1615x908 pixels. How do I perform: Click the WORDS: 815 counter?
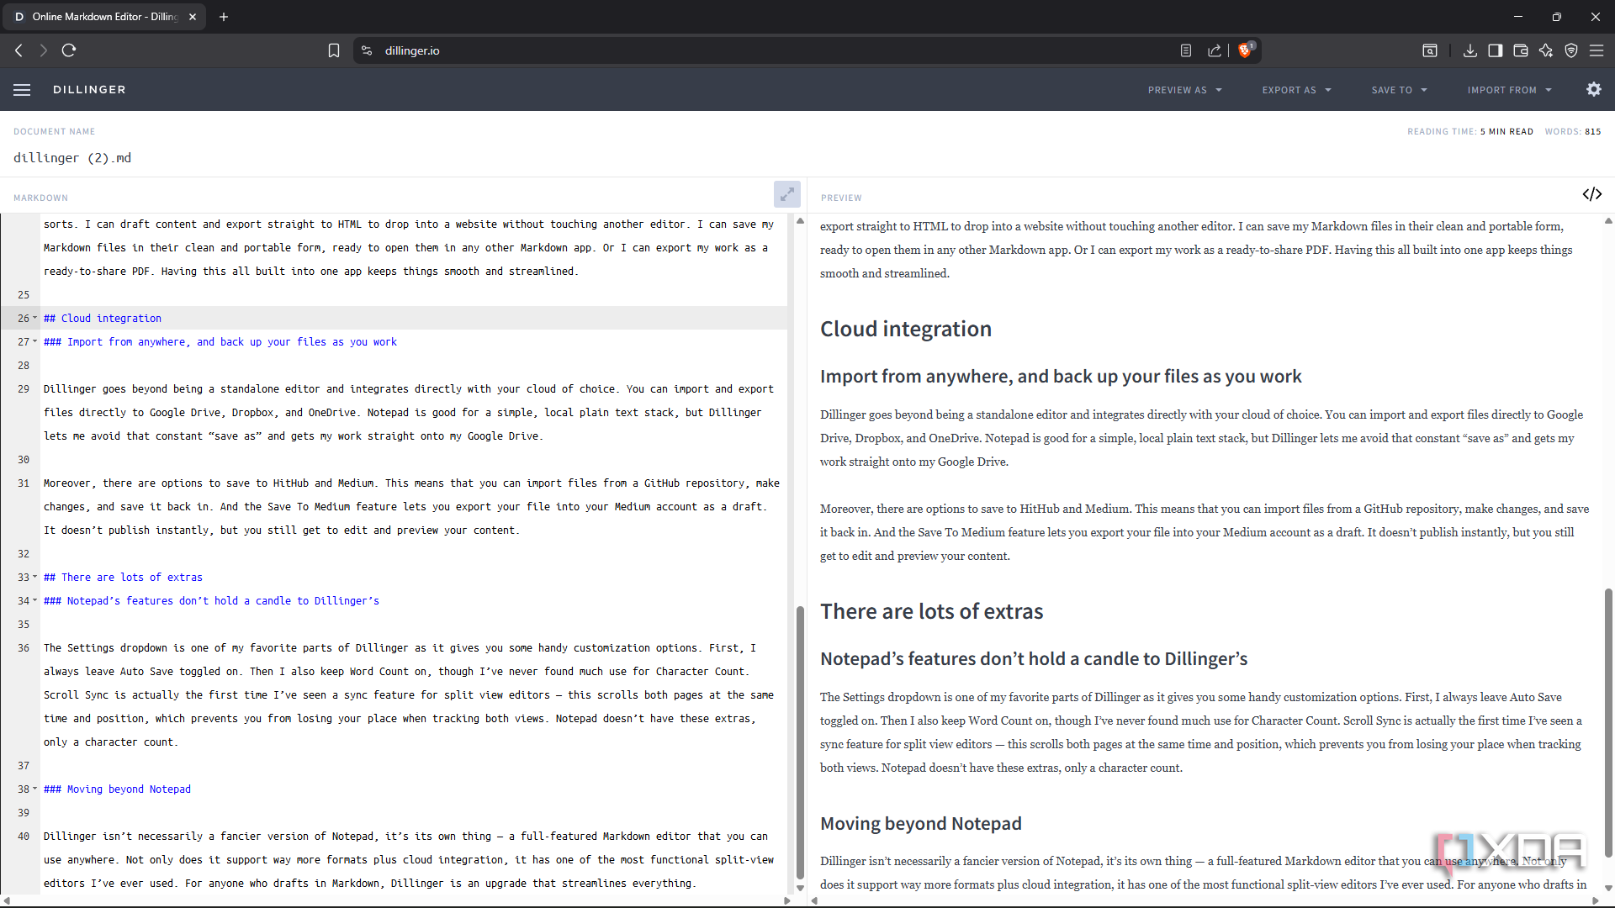point(1572,131)
